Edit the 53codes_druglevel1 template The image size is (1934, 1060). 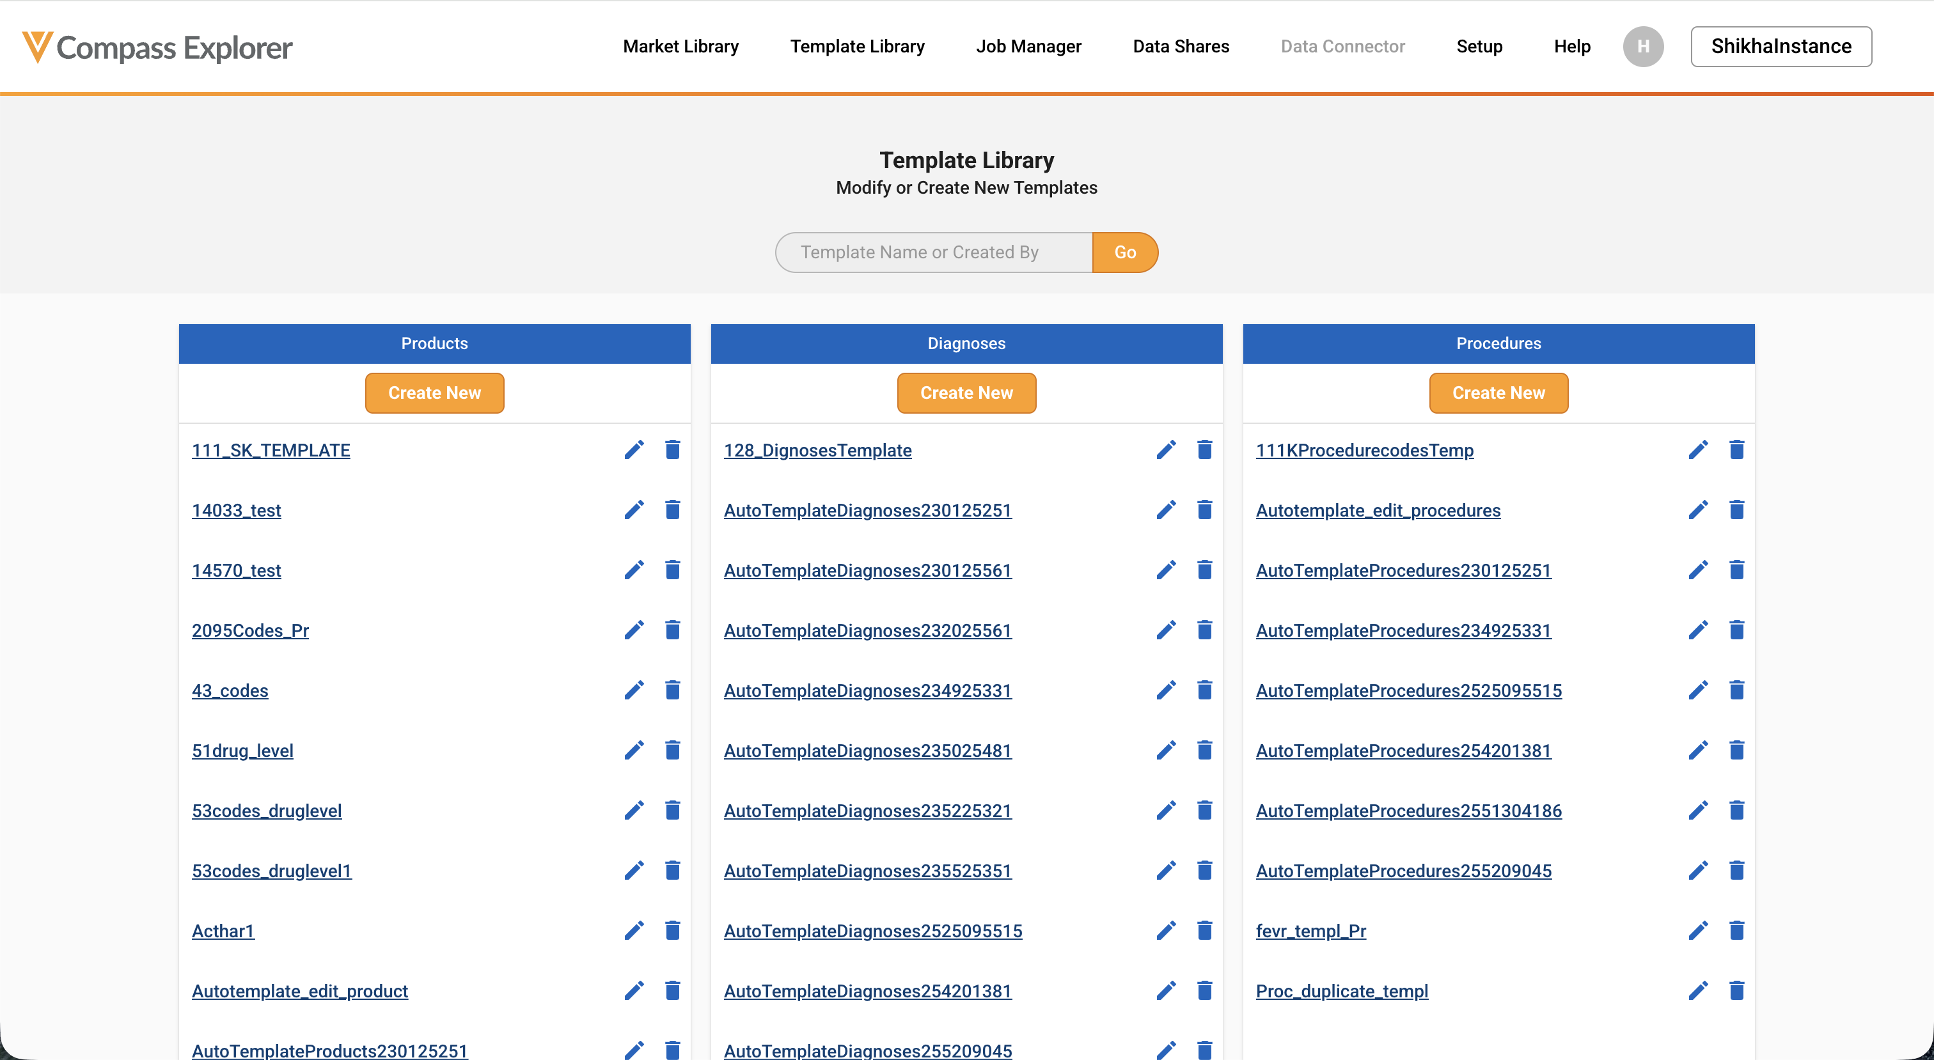[x=634, y=870]
